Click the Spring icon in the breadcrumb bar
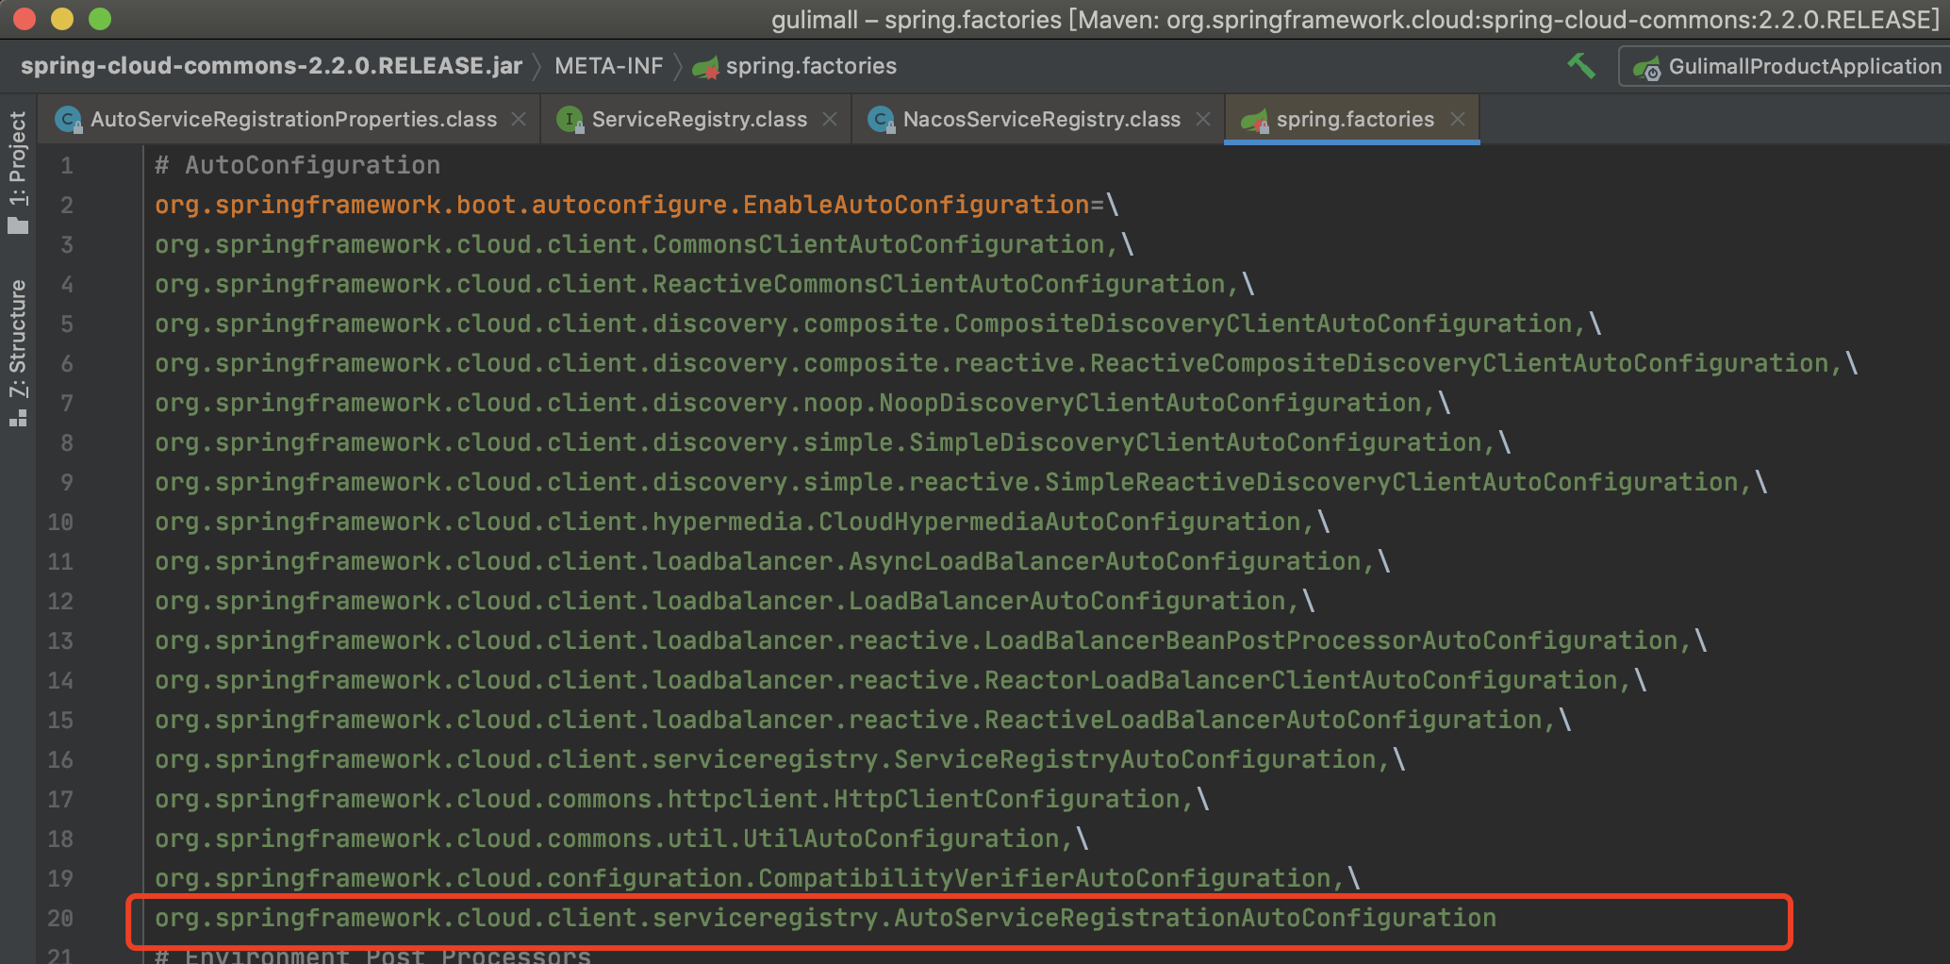This screenshot has width=1950, height=964. pyautogui.click(x=705, y=67)
